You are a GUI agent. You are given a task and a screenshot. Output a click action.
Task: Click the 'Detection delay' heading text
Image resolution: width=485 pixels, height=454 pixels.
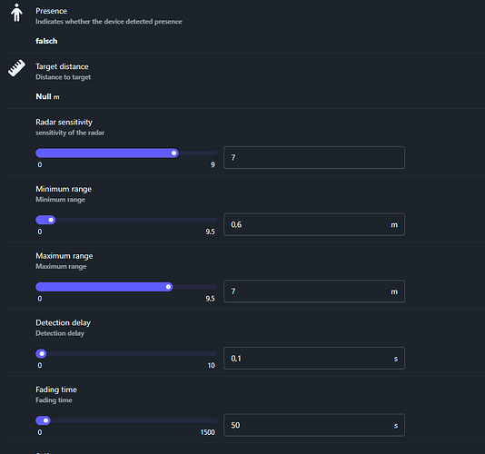63,322
